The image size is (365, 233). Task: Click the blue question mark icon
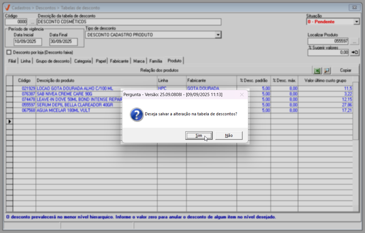137,114
